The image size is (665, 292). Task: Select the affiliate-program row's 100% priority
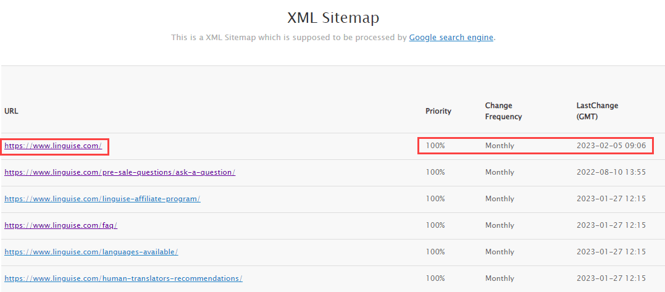(x=435, y=199)
